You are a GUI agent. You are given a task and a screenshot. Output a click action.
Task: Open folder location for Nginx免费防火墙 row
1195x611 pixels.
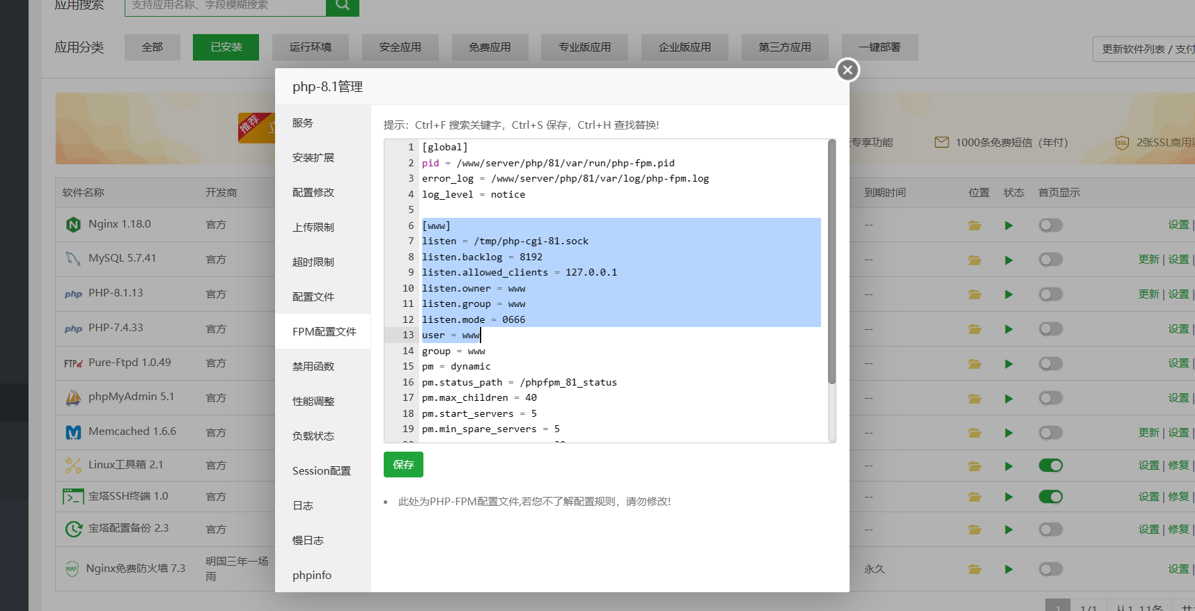click(x=975, y=569)
